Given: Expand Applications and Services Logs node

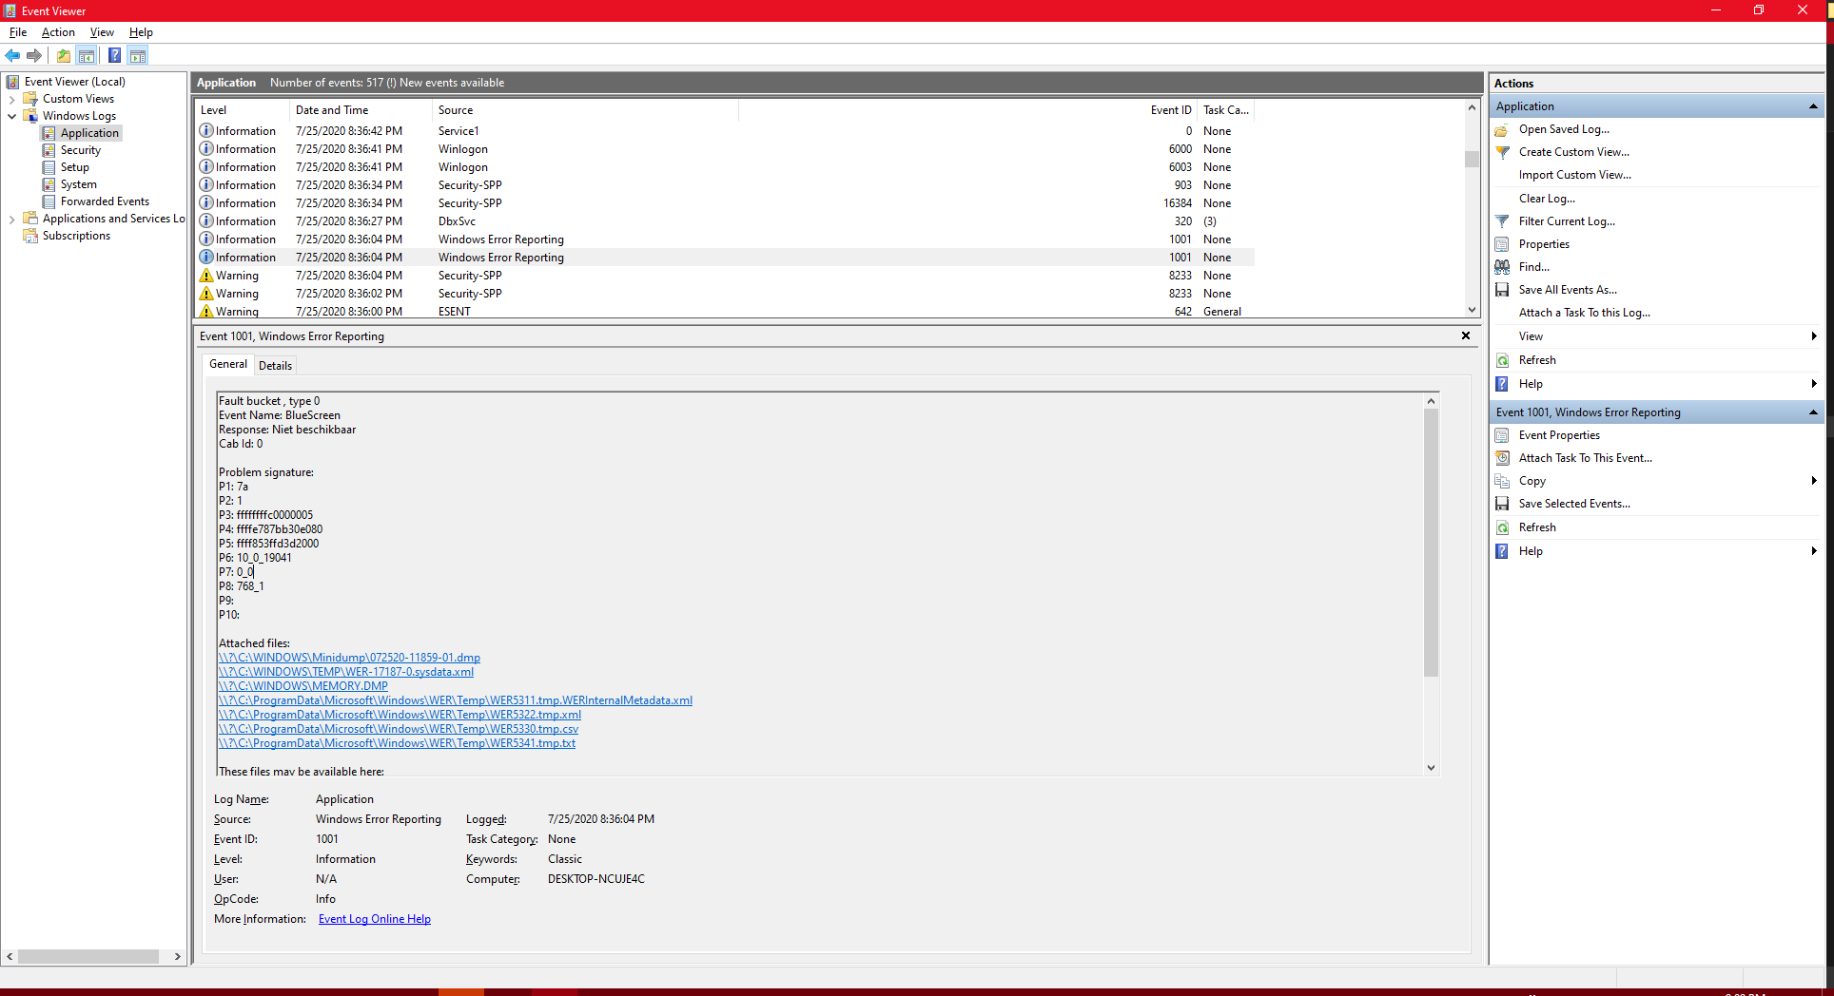Looking at the screenshot, I should [x=11, y=219].
